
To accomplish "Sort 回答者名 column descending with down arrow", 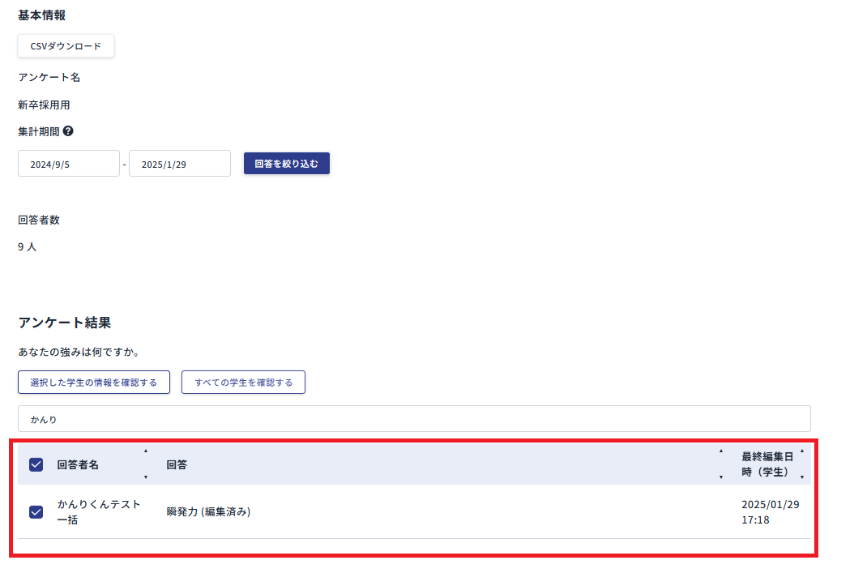I will [146, 477].
